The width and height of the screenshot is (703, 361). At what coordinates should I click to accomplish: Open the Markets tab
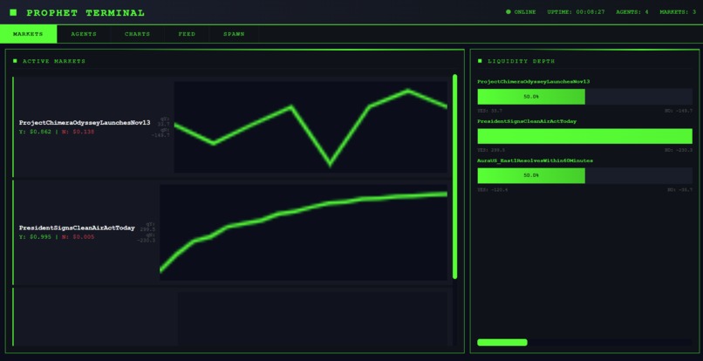click(28, 34)
